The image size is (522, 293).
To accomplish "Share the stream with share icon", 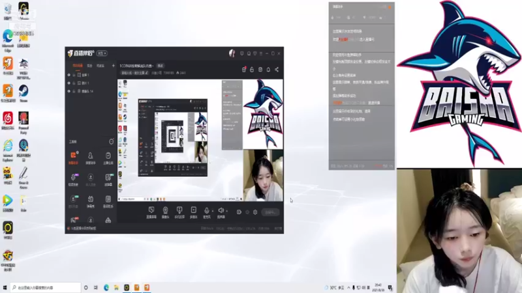I will [277, 70].
